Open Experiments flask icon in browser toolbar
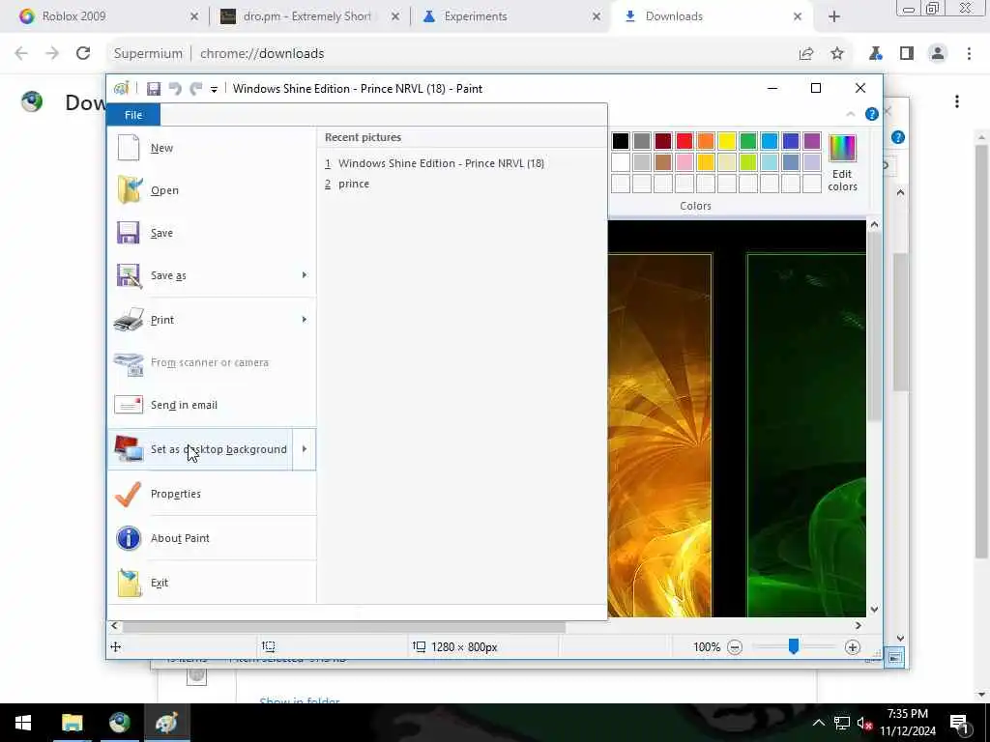The height and width of the screenshot is (742, 990). pyautogui.click(x=876, y=54)
